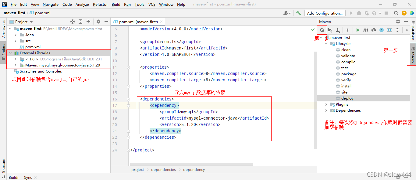416x180 pixels.
Task: Click Show Dependencies icon in Maven toolbar
Action: 389,30
